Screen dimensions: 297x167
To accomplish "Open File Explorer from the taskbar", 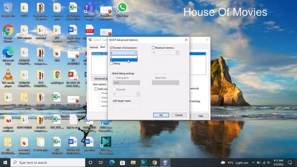I will (x=133, y=162).
